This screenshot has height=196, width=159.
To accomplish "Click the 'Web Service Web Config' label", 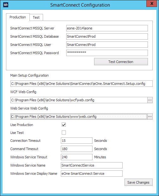I will coord(29,108).
